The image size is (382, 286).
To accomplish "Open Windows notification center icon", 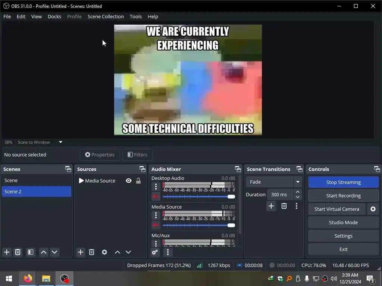I will pyautogui.click(x=370, y=279).
